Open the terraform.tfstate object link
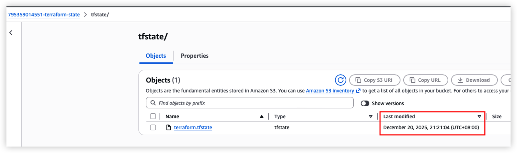This screenshot has height=153, width=517. [x=193, y=127]
